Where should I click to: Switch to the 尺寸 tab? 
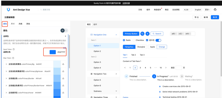(x=13, y=24)
